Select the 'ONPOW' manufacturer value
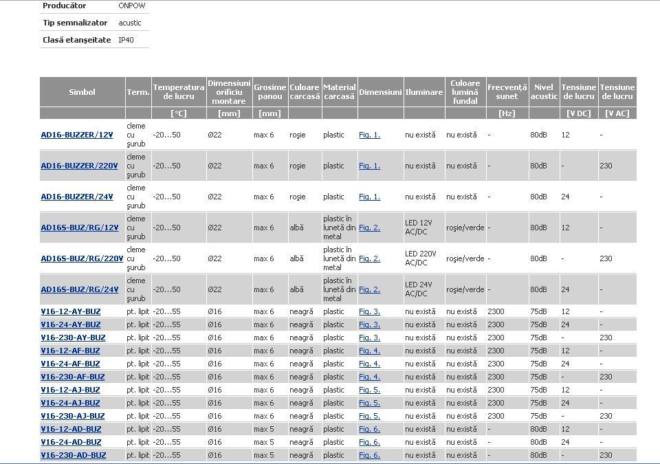Image resolution: width=660 pixels, height=464 pixels. coord(132,6)
